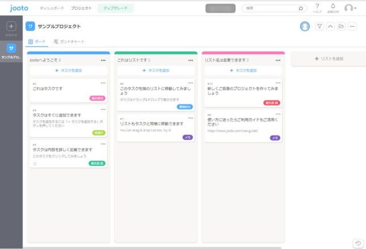Click the folder archive icon in header

[x=341, y=26]
